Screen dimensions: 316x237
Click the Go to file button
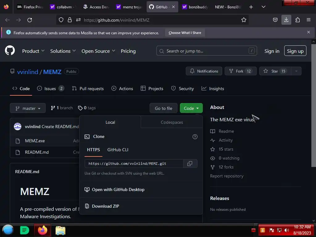(x=164, y=108)
